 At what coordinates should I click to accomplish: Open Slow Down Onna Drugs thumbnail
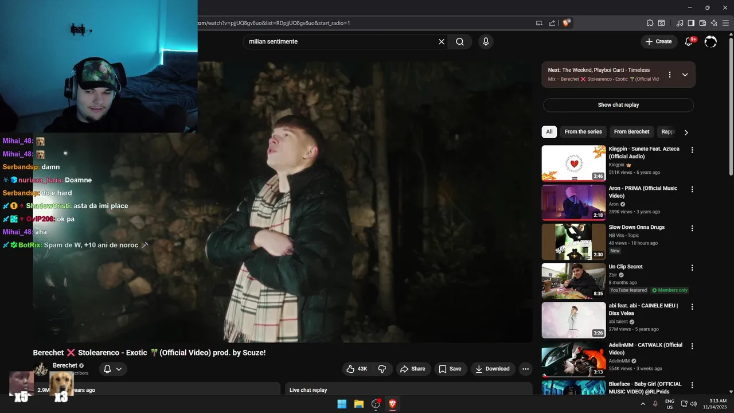pos(573,241)
